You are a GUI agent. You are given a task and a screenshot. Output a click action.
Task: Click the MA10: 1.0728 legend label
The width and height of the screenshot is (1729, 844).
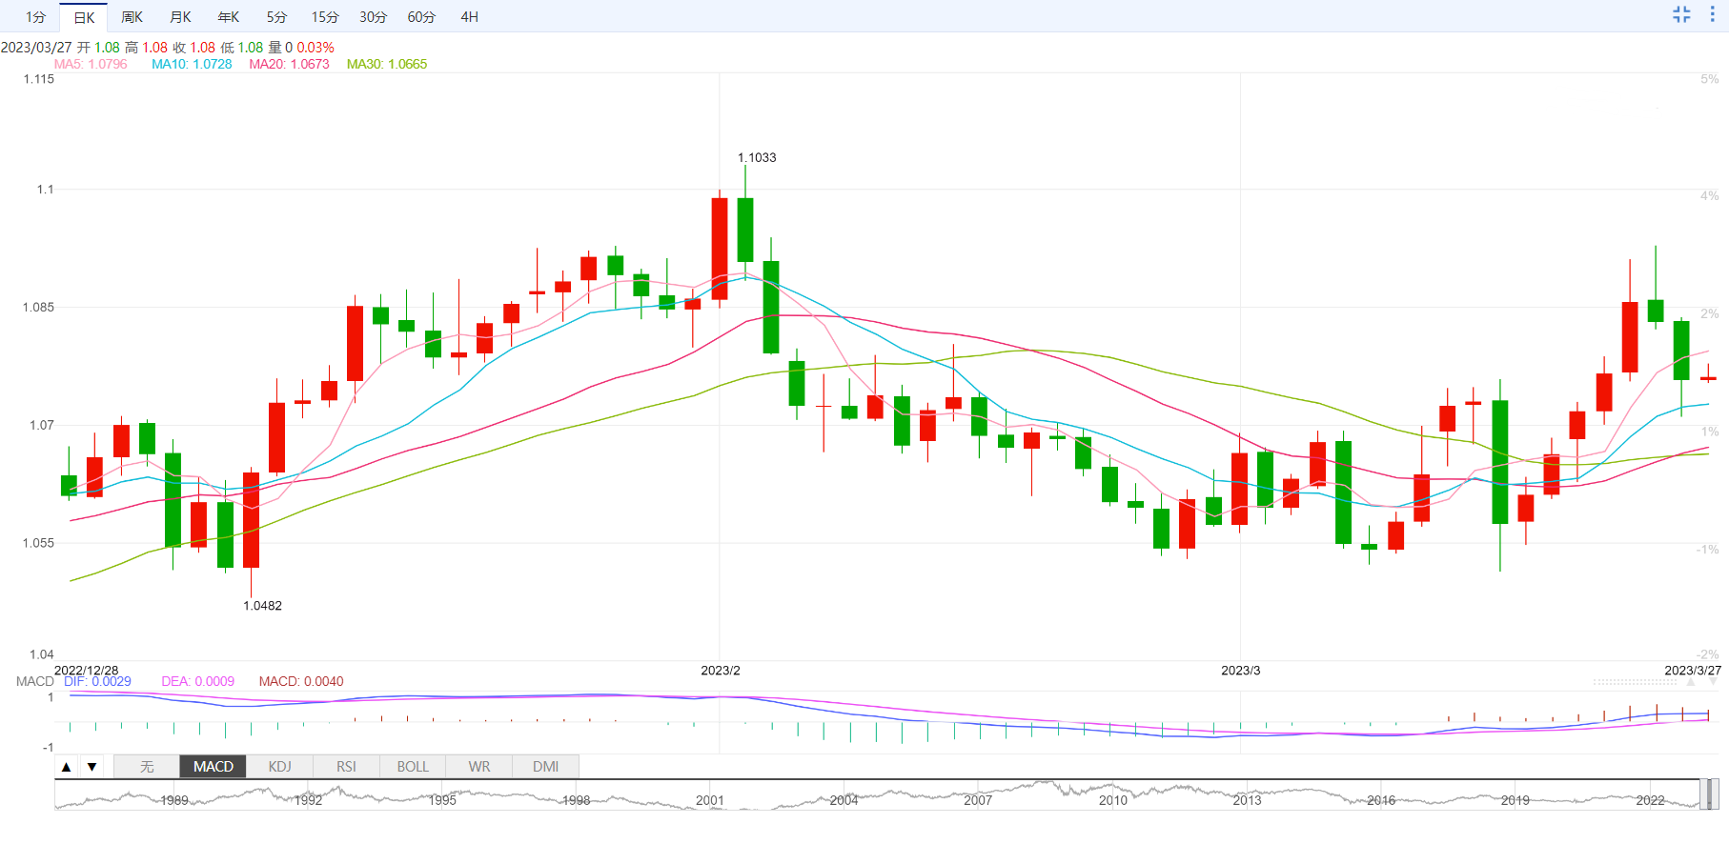point(192,64)
